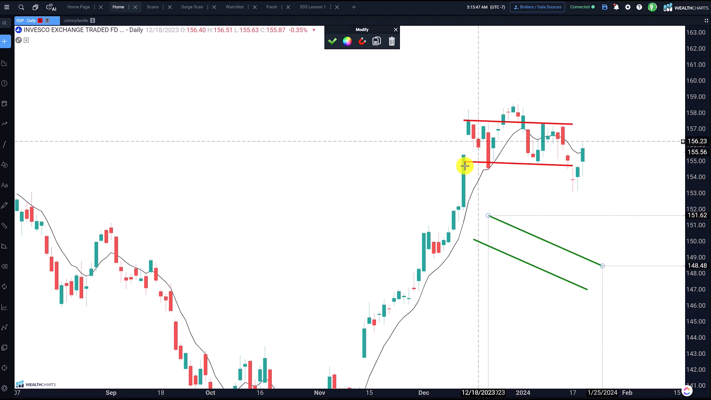The height and width of the screenshot is (400, 711).
Task: Open the symbol search magnifier
Action: coord(21,7)
